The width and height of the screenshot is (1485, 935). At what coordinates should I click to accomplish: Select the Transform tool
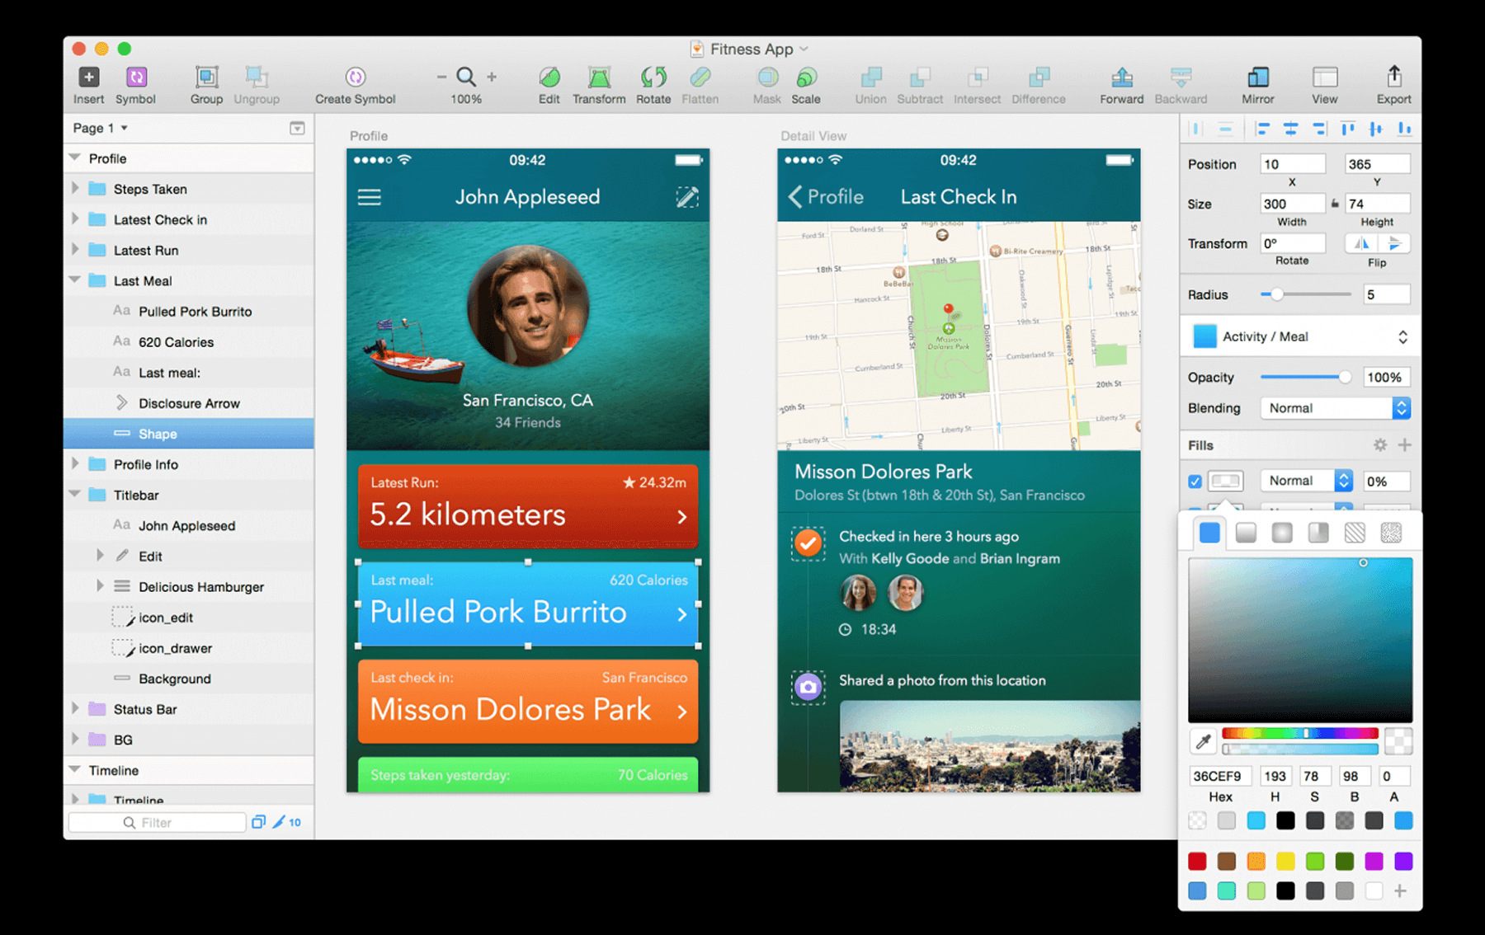pyautogui.click(x=599, y=82)
